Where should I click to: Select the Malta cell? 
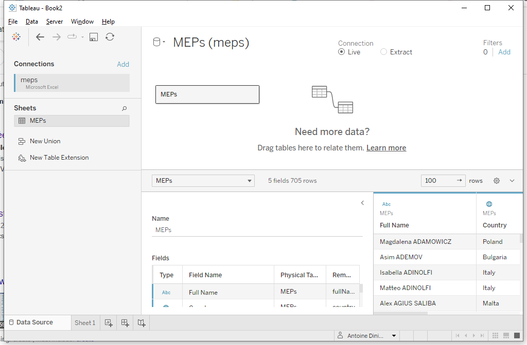point(498,303)
